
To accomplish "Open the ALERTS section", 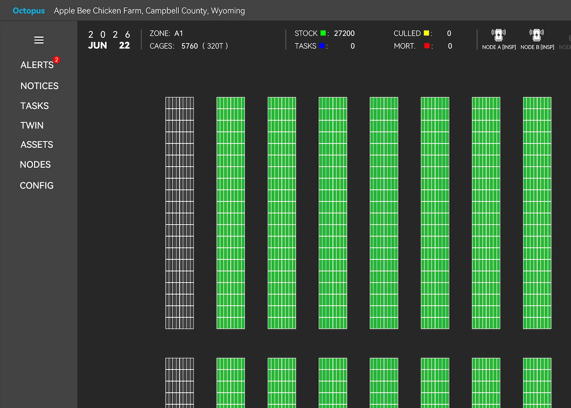I will pyautogui.click(x=37, y=65).
